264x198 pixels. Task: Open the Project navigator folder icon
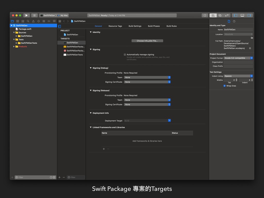pos(12,21)
